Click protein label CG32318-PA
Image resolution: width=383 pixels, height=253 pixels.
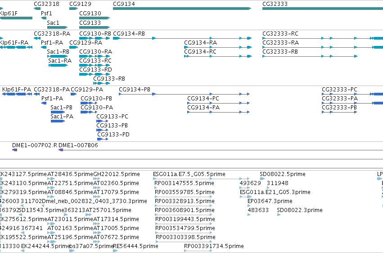click(x=52, y=90)
